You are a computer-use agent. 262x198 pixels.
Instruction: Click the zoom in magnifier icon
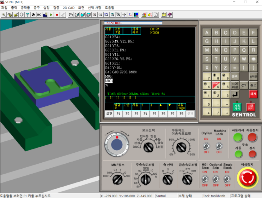(95, 15)
